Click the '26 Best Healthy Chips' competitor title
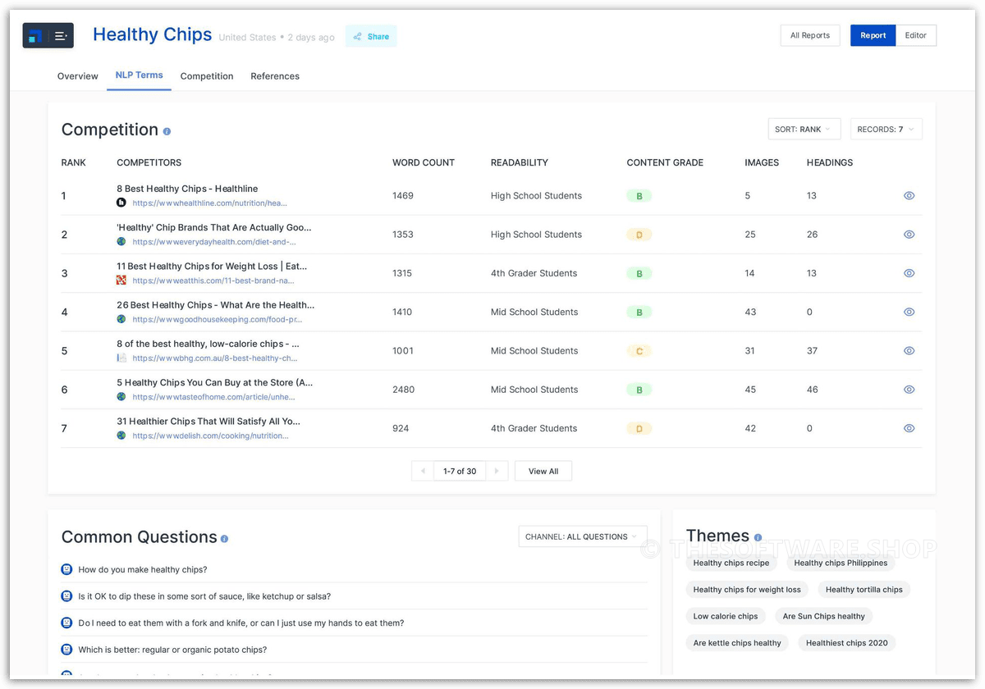Image resolution: width=985 pixels, height=689 pixels. 215,305
